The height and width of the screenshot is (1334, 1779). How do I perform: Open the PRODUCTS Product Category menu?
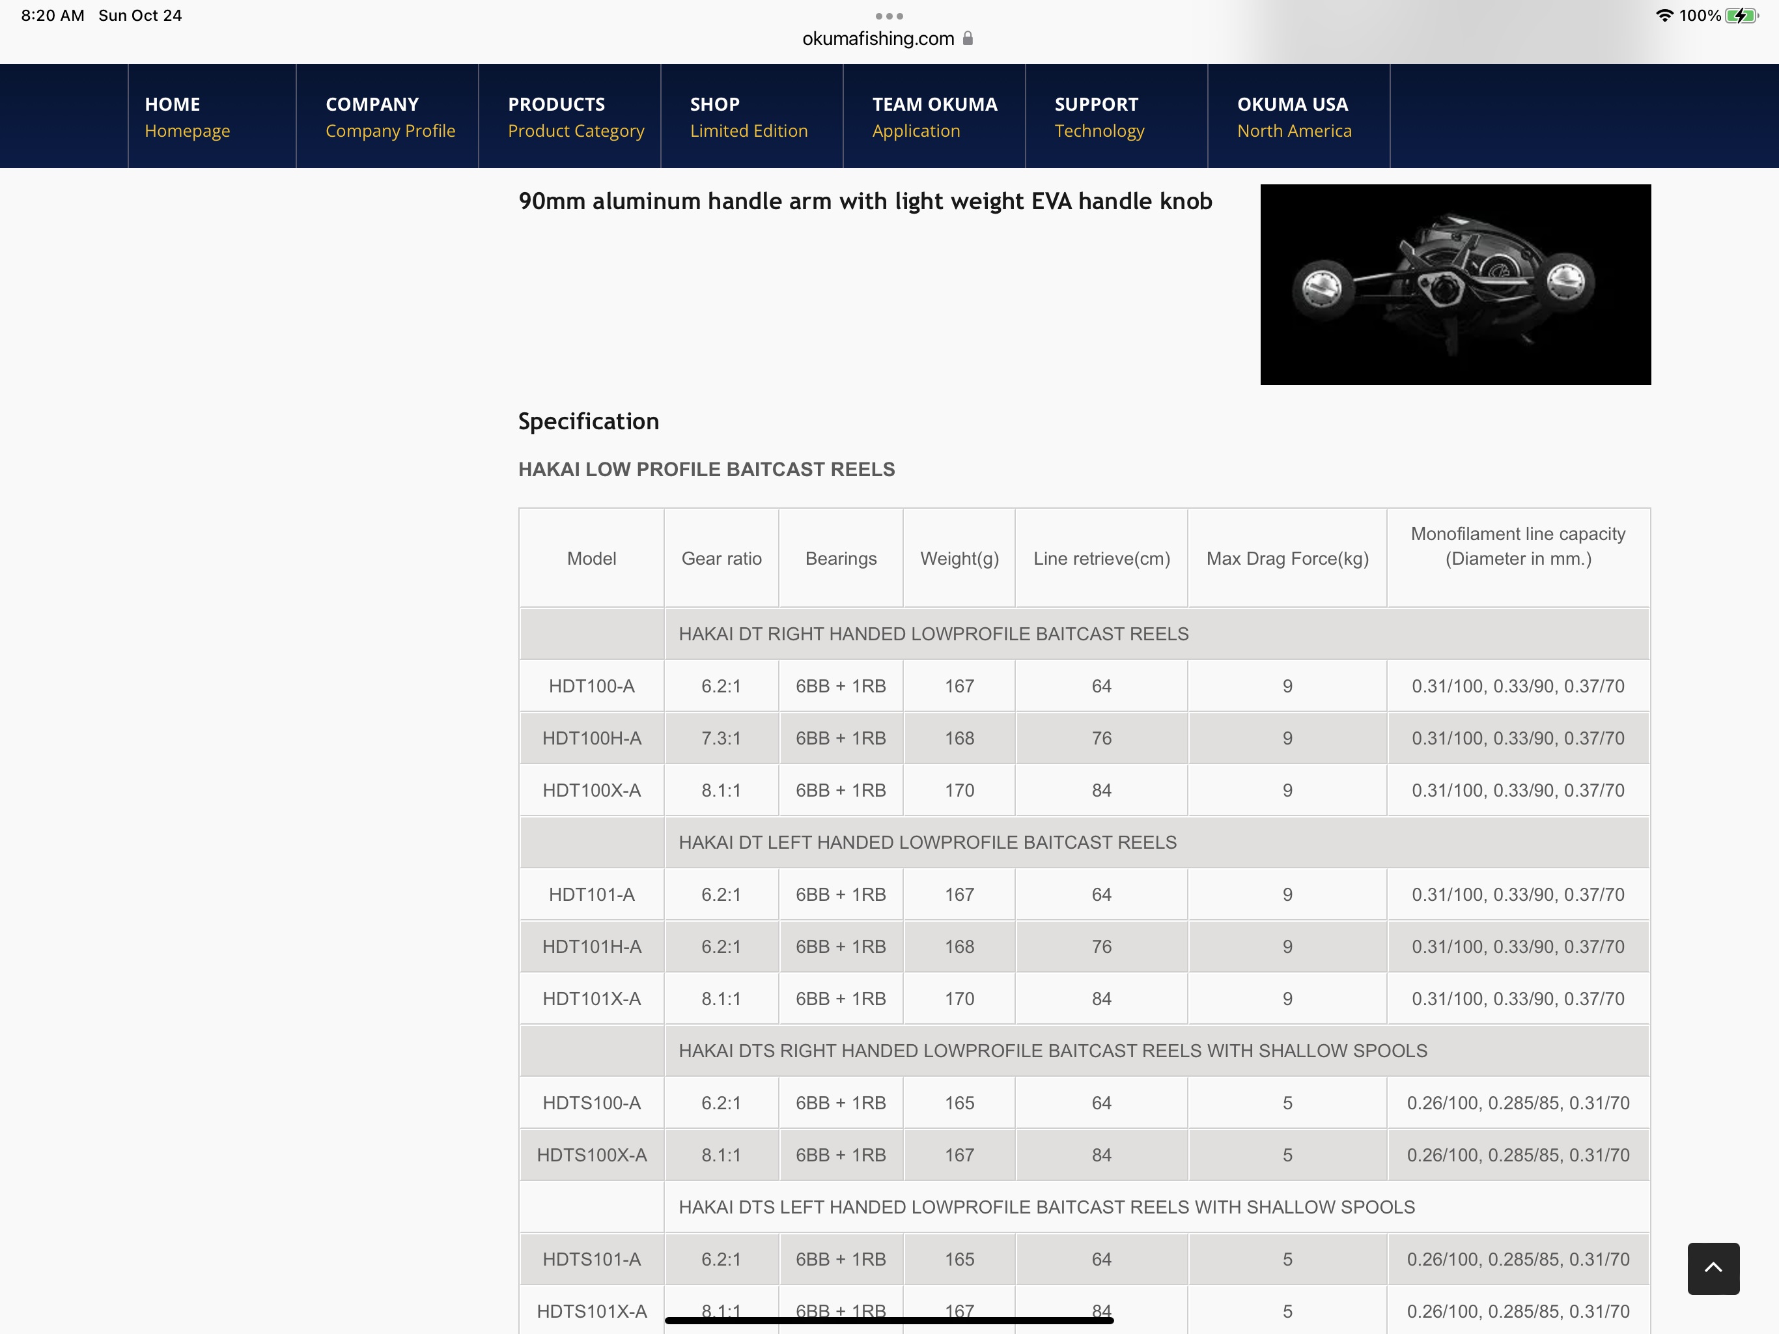click(569, 116)
